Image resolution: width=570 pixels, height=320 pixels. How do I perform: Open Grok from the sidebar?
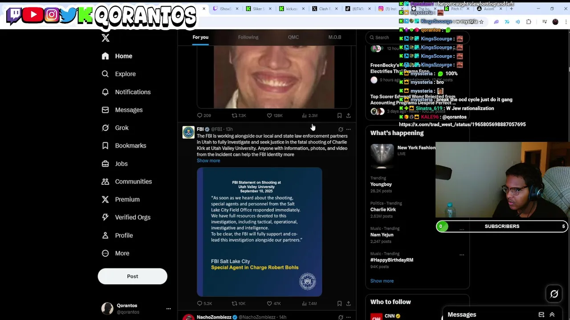coord(115,128)
